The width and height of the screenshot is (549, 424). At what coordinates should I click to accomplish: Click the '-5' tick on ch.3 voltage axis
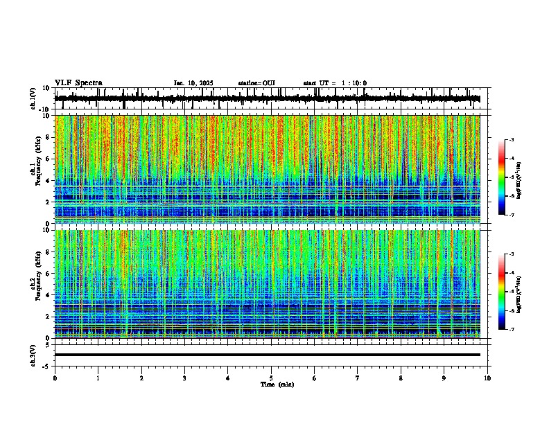tap(46, 366)
